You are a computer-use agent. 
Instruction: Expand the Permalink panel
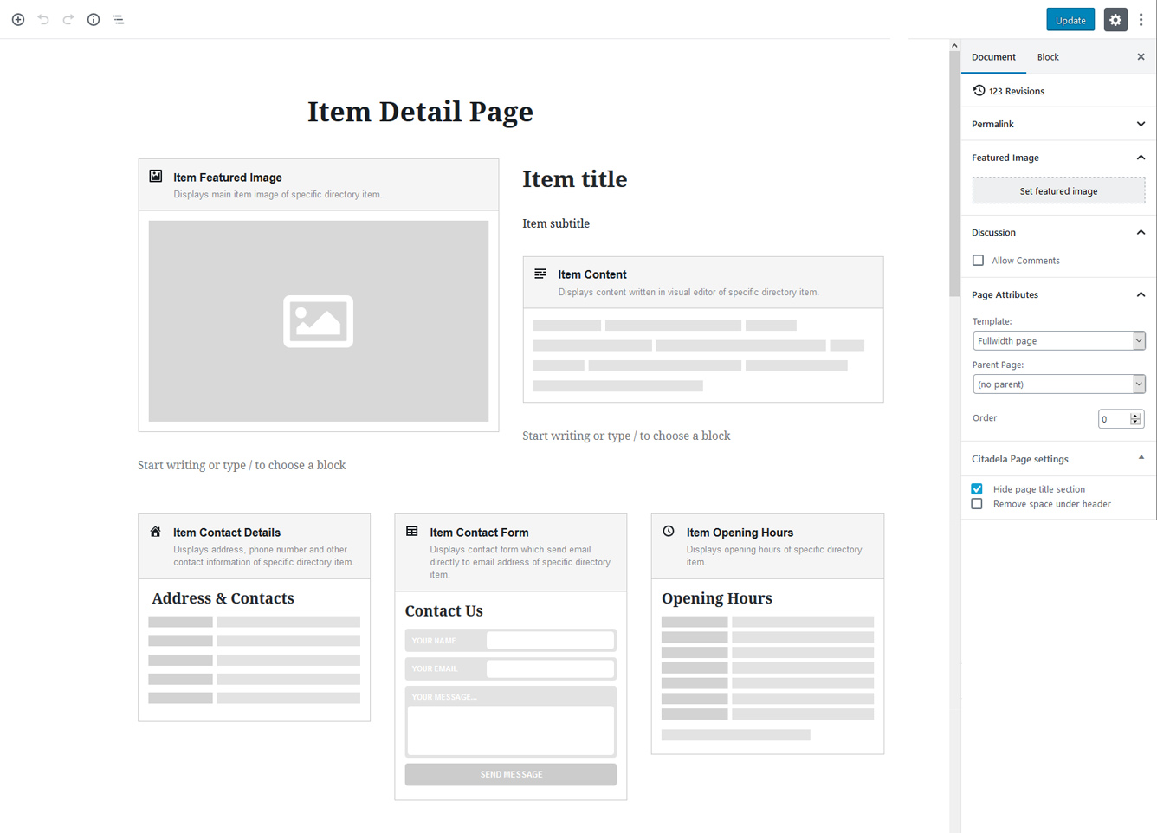click(1057, 124)
